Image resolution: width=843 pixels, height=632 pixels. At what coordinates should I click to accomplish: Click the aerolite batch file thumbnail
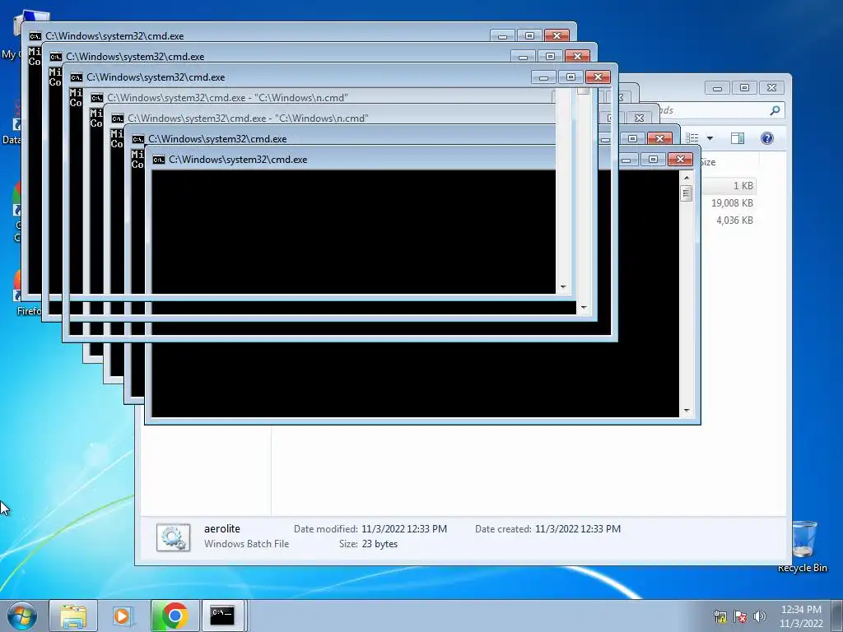tap(173, 537)
